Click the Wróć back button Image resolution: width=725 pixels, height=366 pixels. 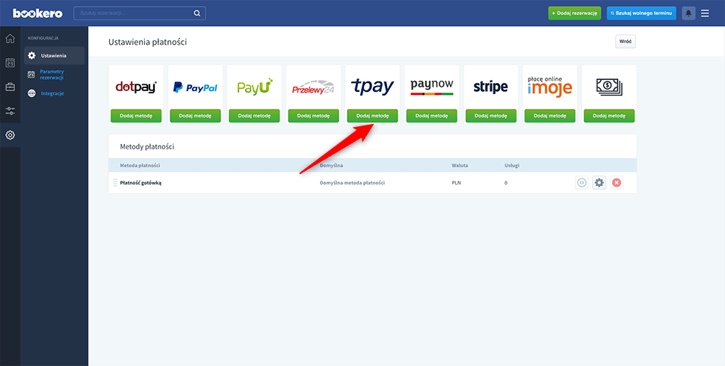tap(625, 42)
